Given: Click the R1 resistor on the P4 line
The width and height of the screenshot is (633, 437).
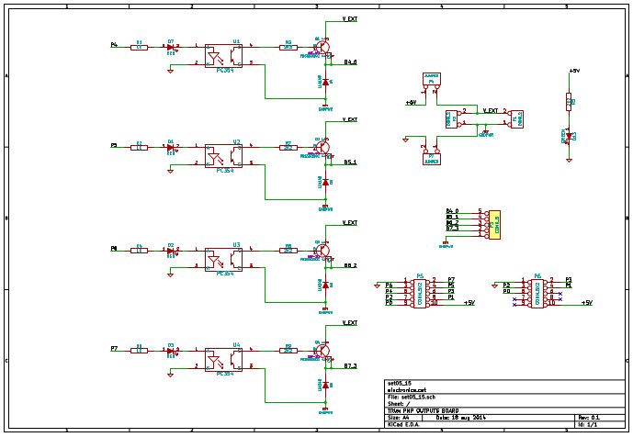Looking at the screenshot, I should pyautogui.click(x=140, y=48).
